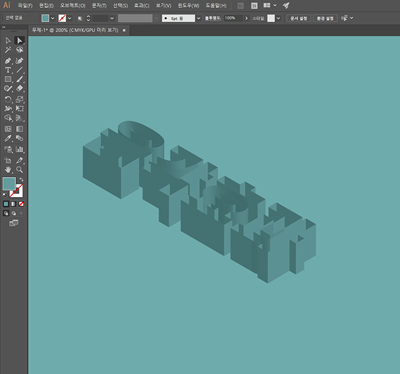The width and height of the screenshot is (400, 374).
Task: Open the 파일(F) menu
Action: tap(25, 5)
